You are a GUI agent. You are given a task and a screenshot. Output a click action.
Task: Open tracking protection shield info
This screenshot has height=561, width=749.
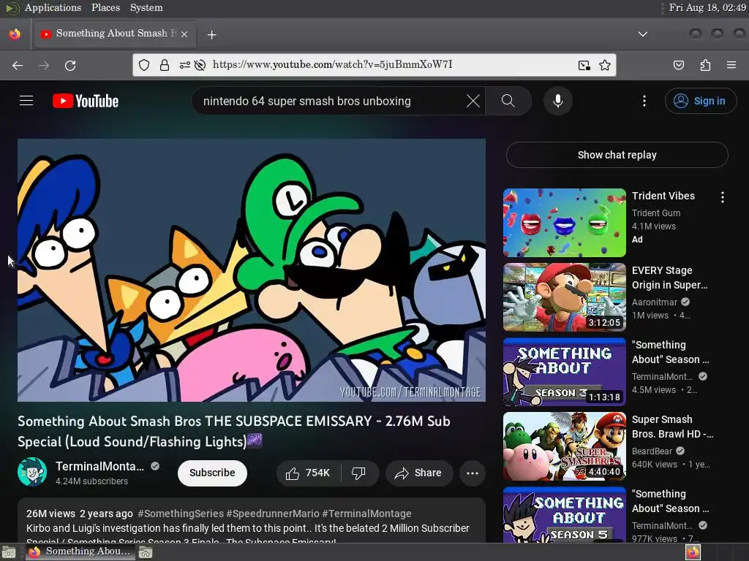144,65
